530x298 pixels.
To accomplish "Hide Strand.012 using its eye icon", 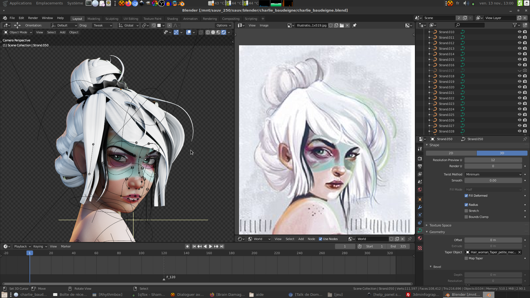I will tap(520, 43).
